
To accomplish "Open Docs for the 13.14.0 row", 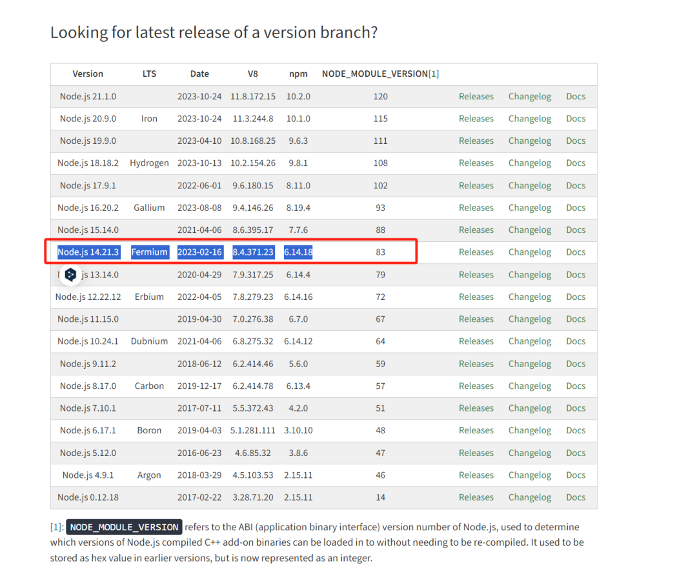I will 576,275.
